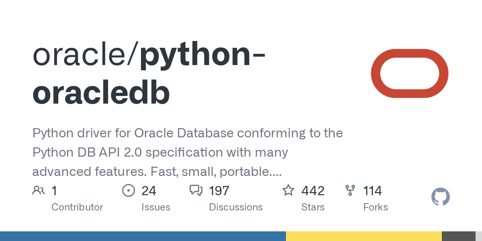Screen dimensions: 482x241
Task: Click the 197 discussions count
Action: [219, 190]
